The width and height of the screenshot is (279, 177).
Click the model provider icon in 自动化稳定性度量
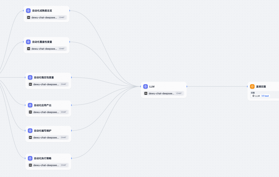(x=30, y=84)
